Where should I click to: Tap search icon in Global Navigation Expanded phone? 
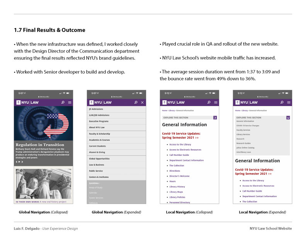[x=136, y=102]
